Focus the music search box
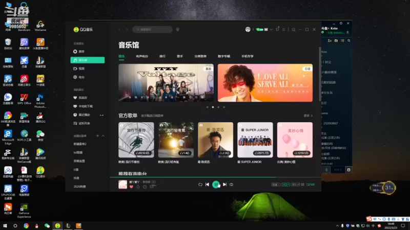Viewport: 410px width, 230px height. tap(152, 30)
